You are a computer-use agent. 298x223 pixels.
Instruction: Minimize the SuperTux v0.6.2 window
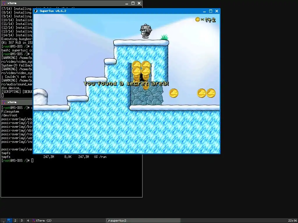click(204, 11)
